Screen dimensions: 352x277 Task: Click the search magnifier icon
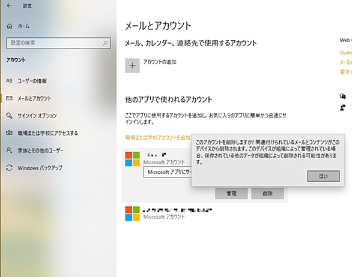point(105,43)
